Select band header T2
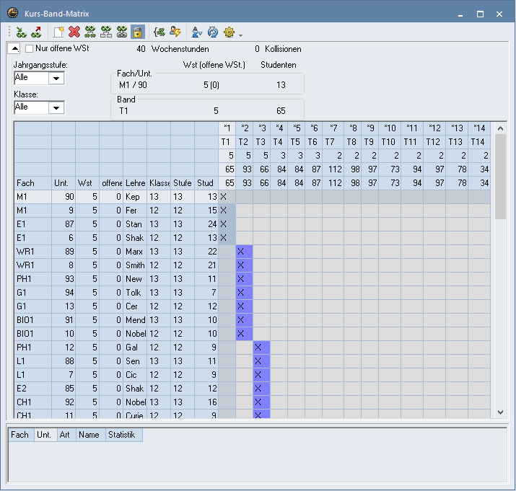 pos(244,142)
